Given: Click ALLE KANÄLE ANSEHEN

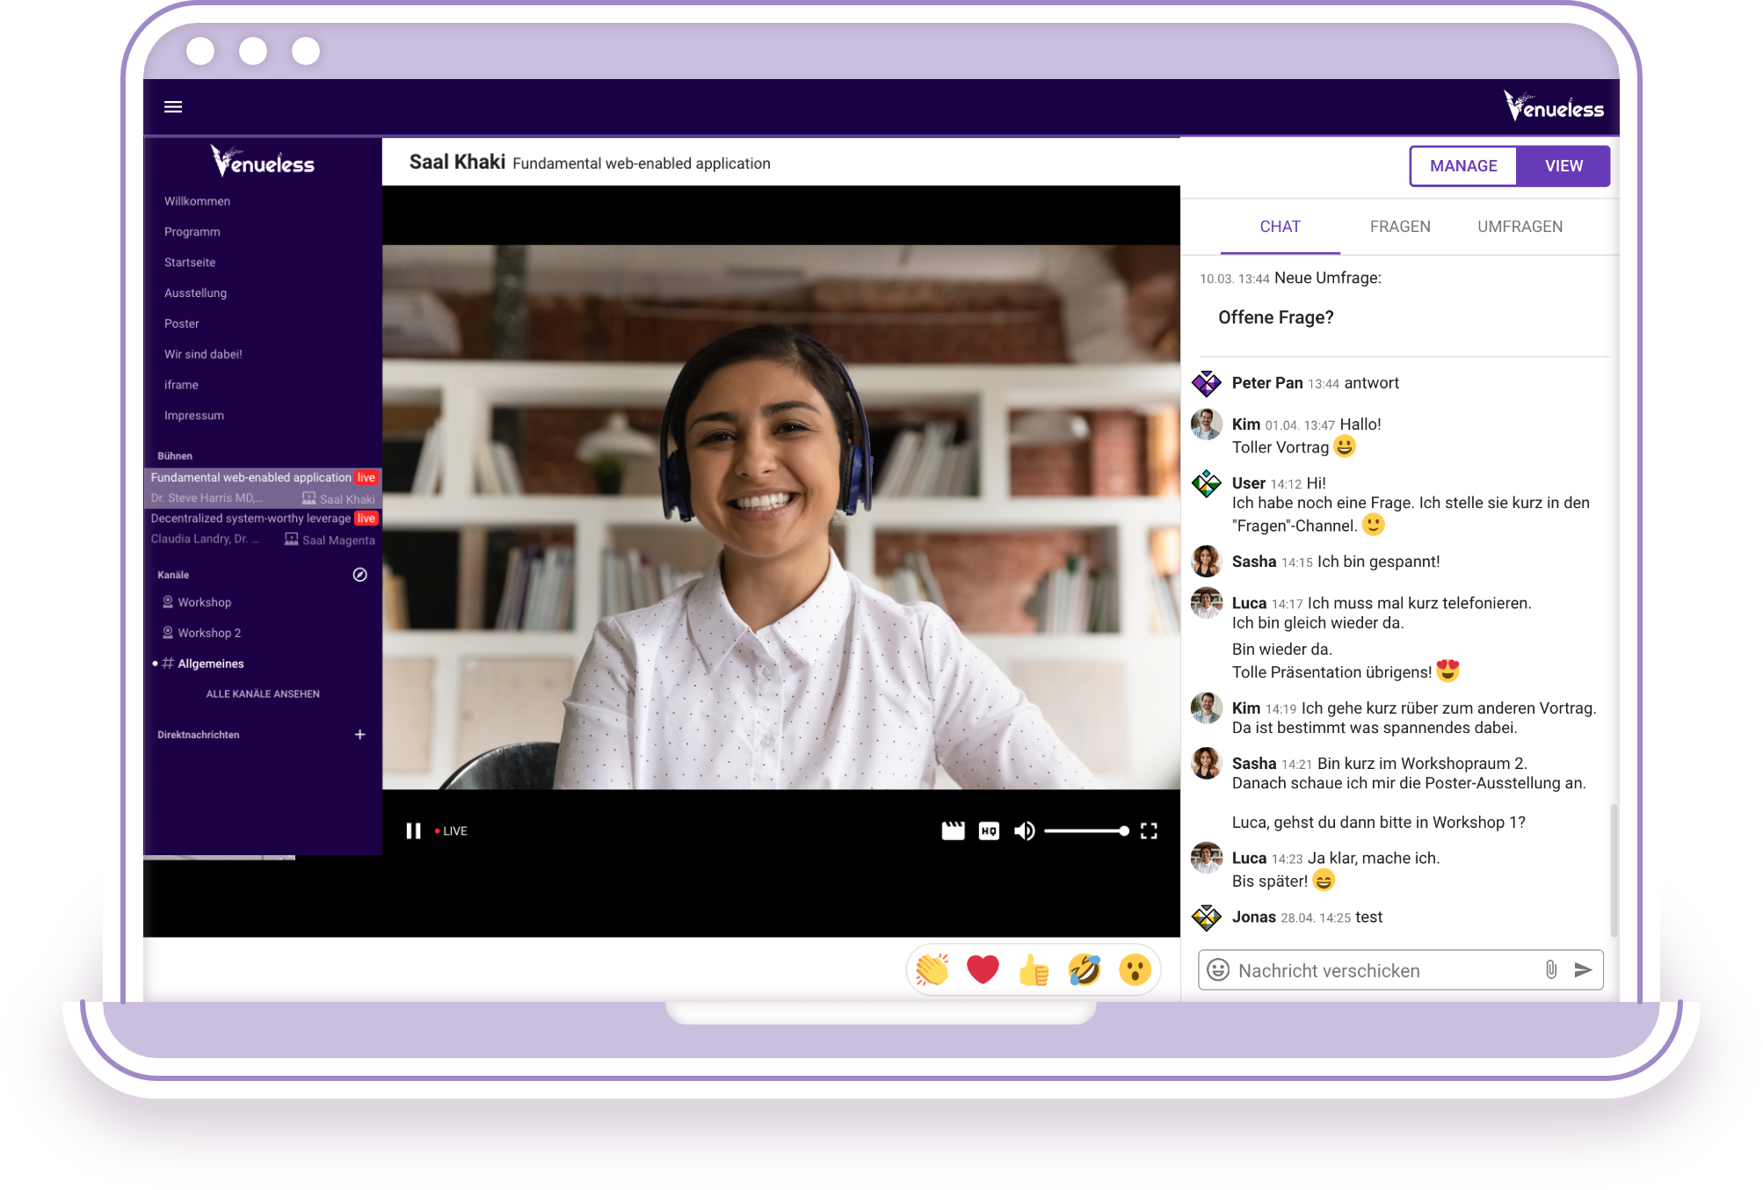Looking at the screenshot, I should pos(263,694).
